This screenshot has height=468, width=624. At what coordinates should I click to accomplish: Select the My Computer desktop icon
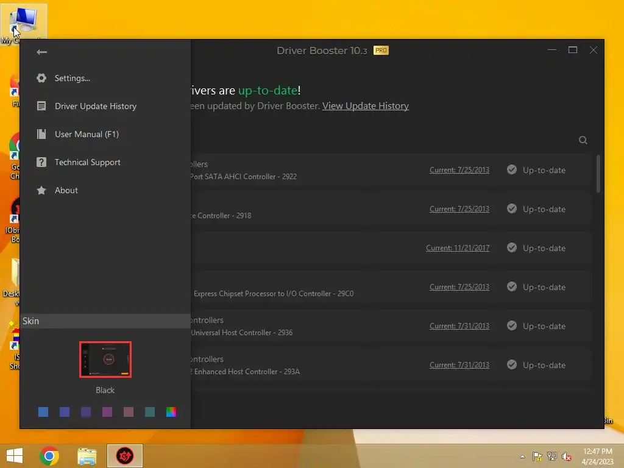(x=24, y=24)
